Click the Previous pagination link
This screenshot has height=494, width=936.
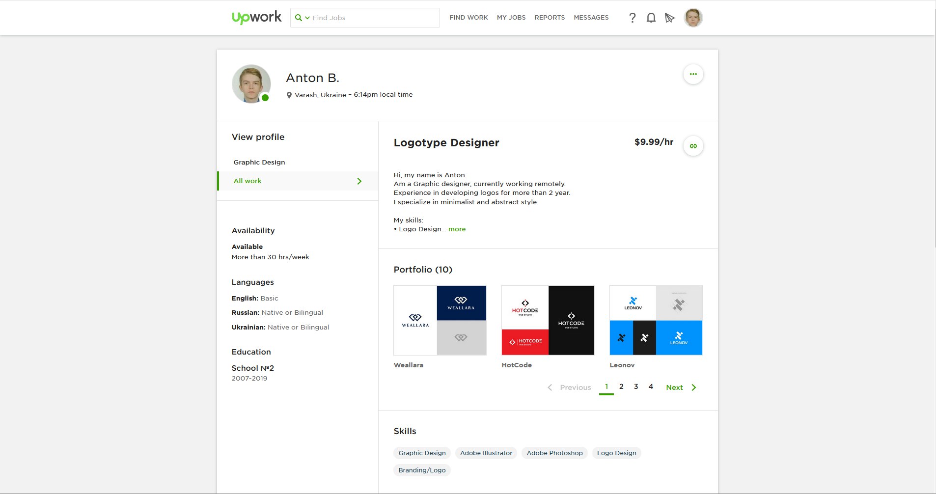(576, 387)
